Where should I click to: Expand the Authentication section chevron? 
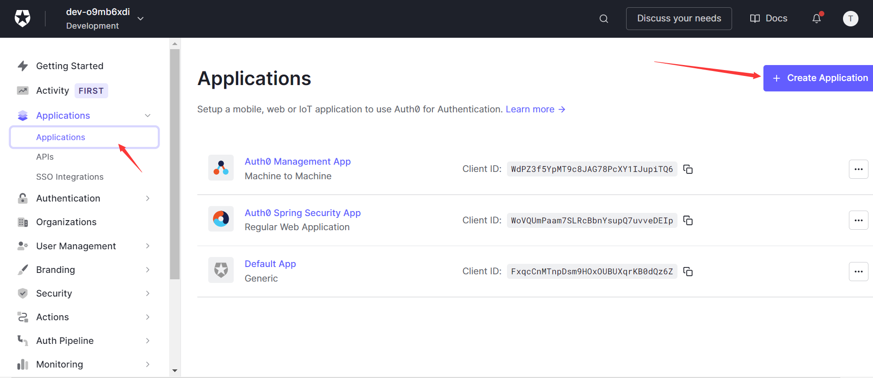point(148,198)
